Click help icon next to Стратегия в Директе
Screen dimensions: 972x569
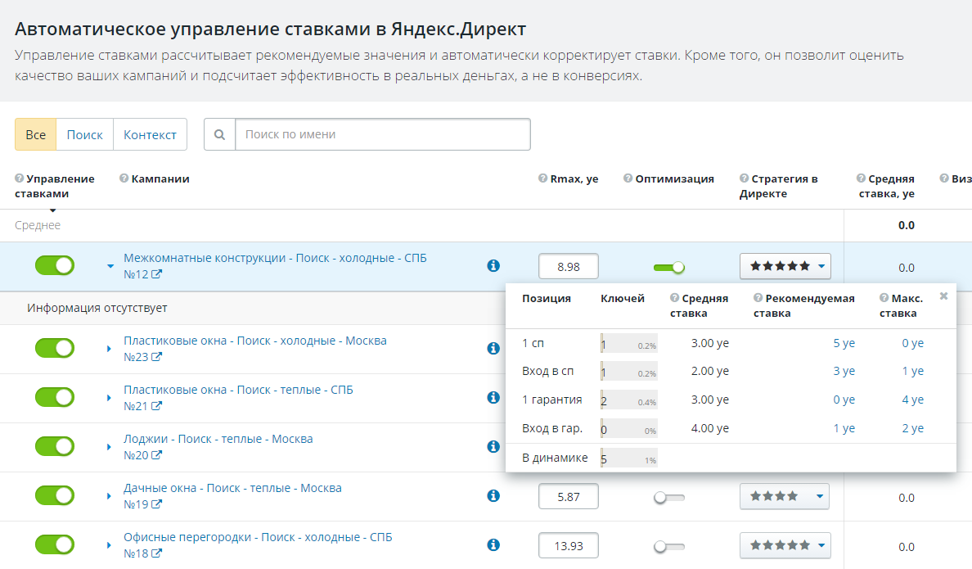[x=744, y=178]
